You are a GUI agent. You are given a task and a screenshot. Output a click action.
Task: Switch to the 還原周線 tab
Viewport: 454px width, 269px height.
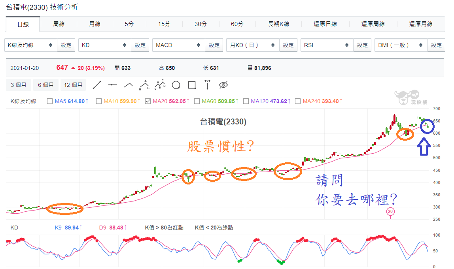373,24
